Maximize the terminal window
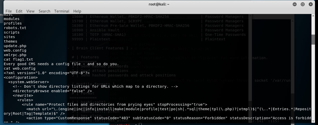Screen dimensions: 318x125 [303, 4]
